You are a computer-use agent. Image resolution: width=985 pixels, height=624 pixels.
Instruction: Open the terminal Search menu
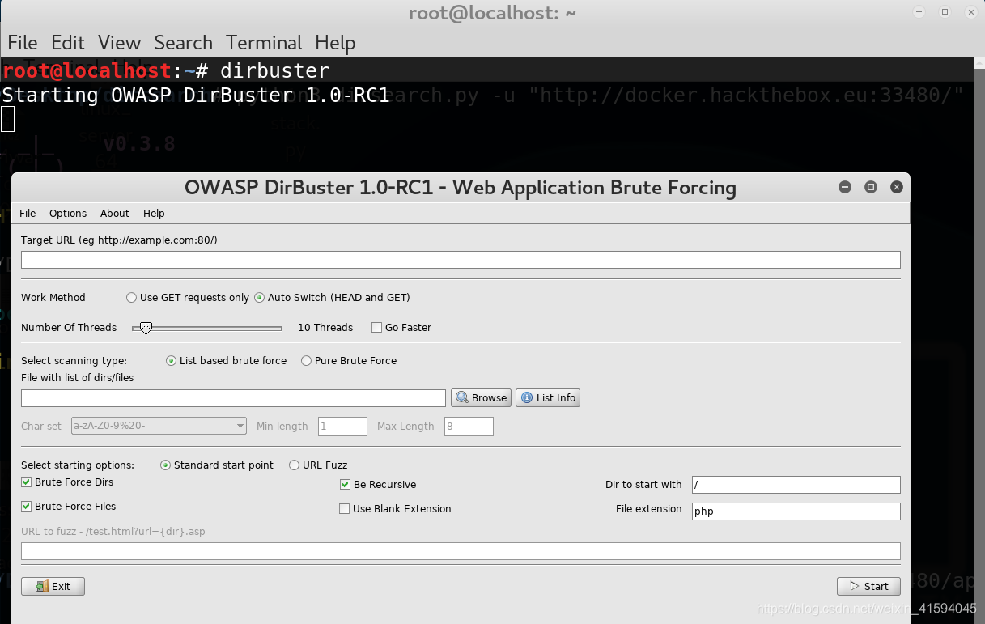pos(183,43)
